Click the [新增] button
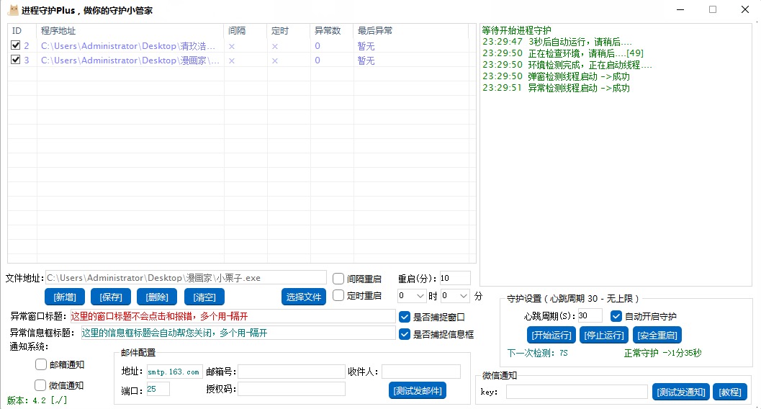 [65, 297]
